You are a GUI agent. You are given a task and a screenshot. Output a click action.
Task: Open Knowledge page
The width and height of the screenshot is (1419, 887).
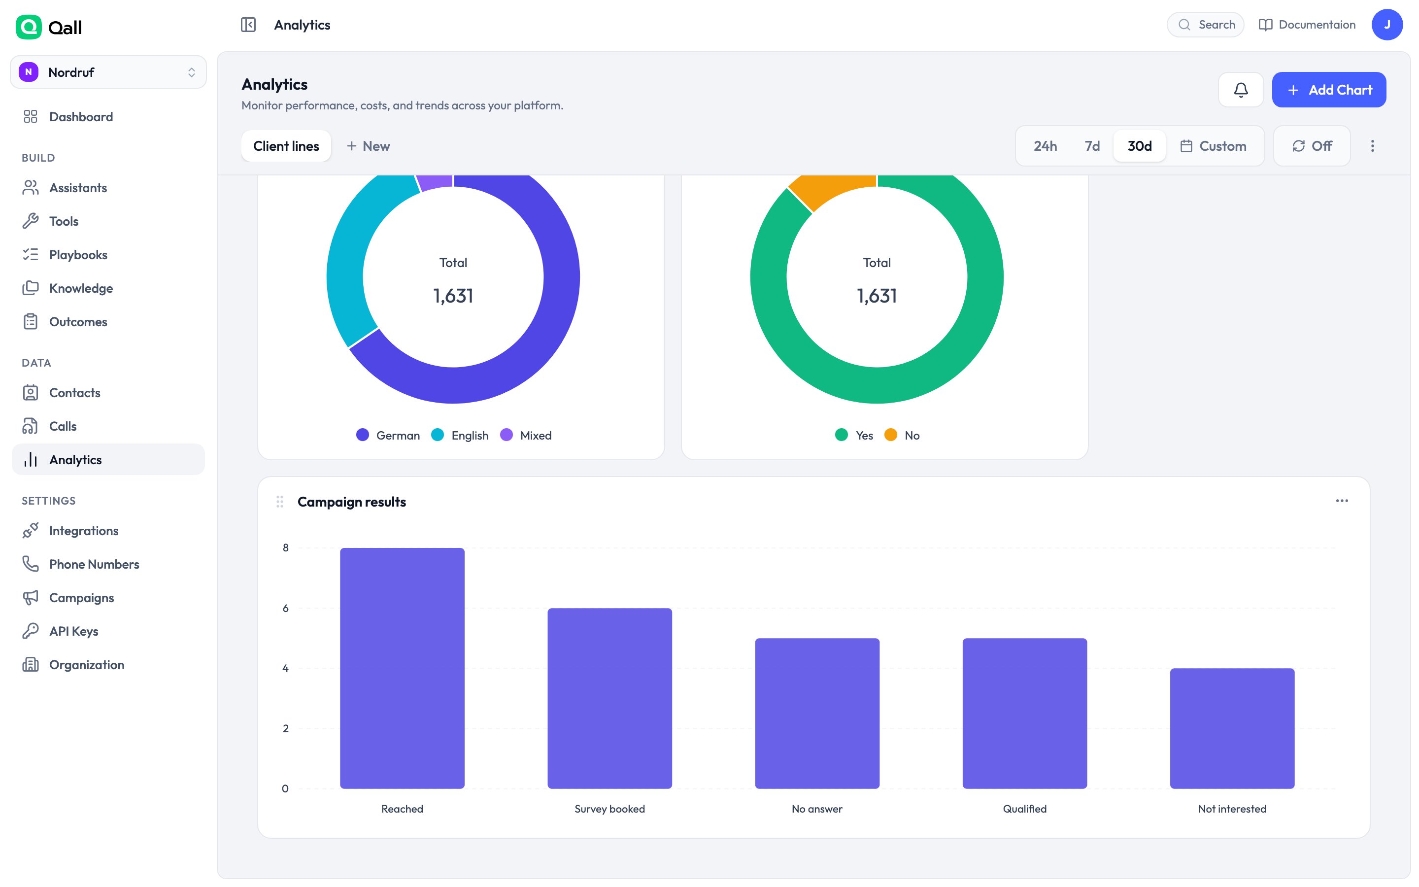point(108,288)
